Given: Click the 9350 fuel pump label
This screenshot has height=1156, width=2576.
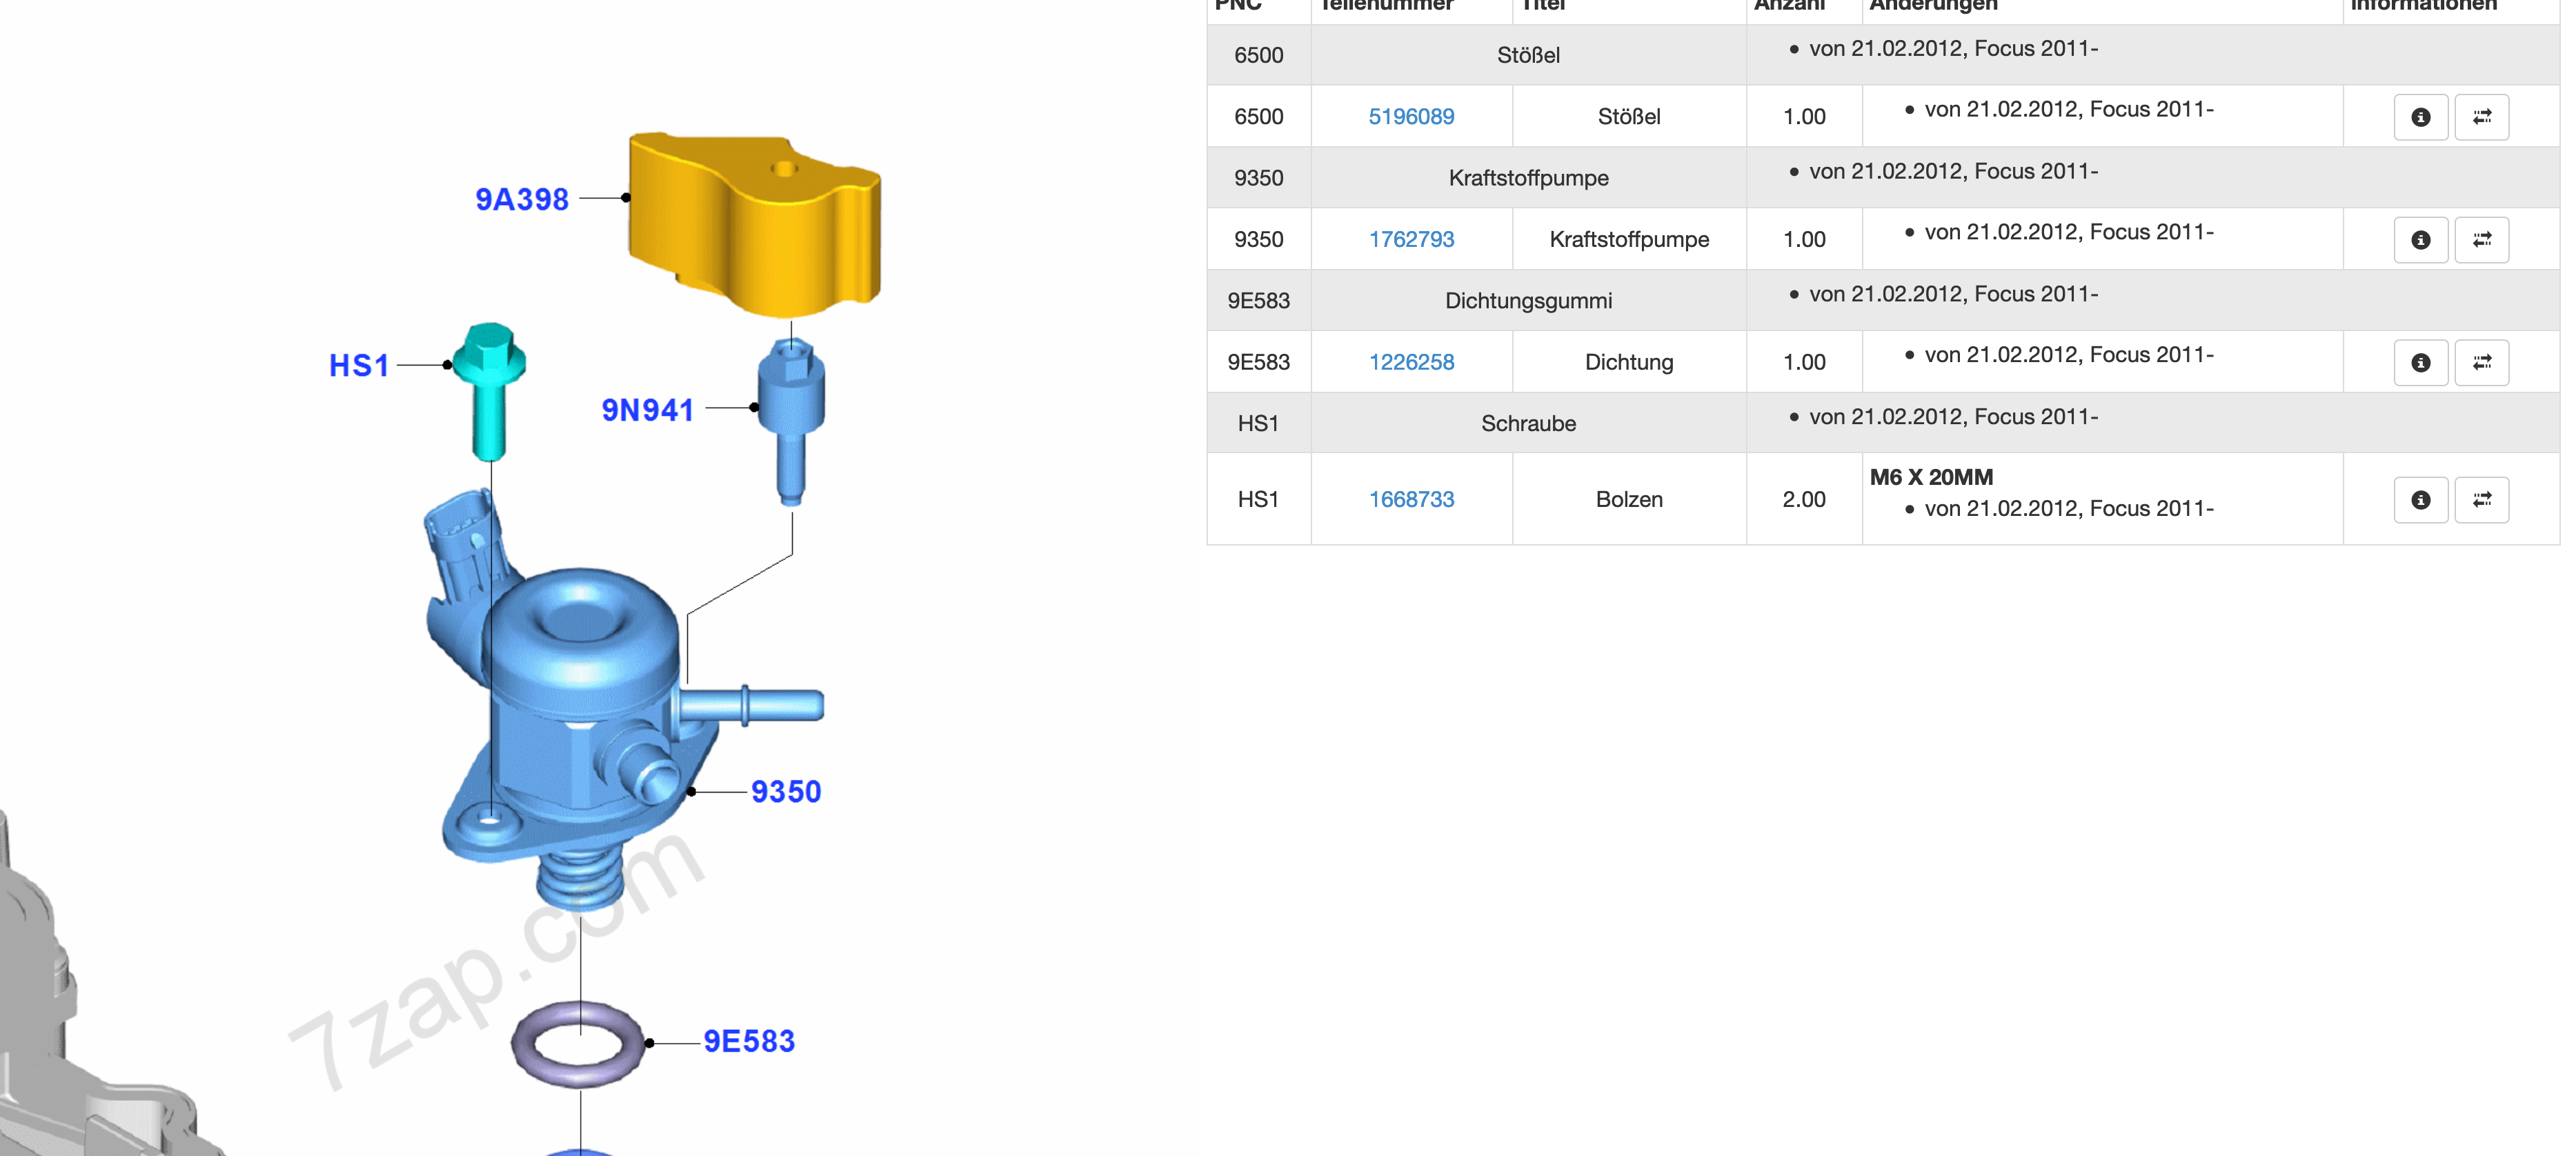Looking at the screenshot, I should pos(786,792).
